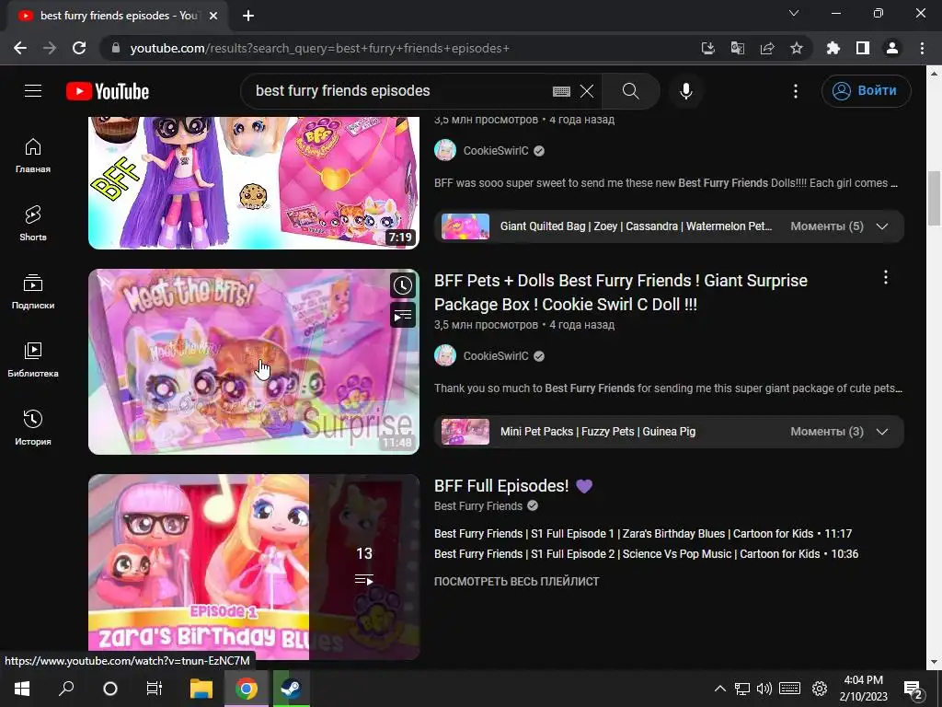Select the best furry friends episodes tab
Viewport: 942px width, 707px height.
(118, 16)
